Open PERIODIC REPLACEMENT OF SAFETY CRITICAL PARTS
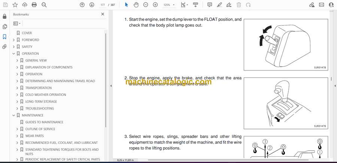Screen dimensions: 337x163 [63, 159]
